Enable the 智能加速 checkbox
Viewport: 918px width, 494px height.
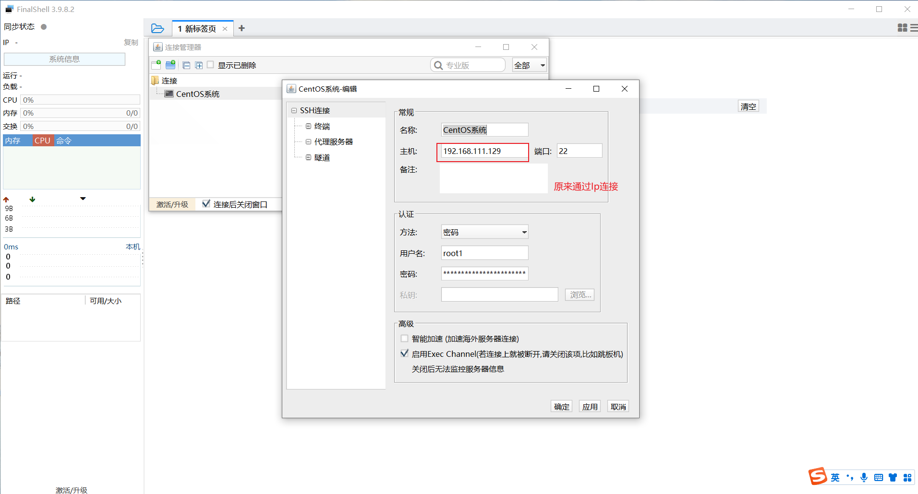pos(404,339)
